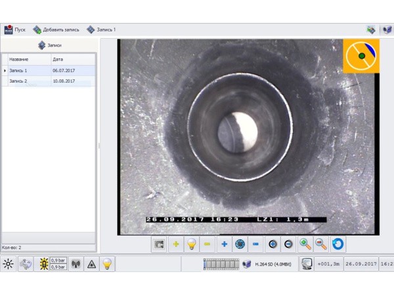Open camera iris with blue plus
Viewport: 394px width, 295px height.
tap(224, 245)
